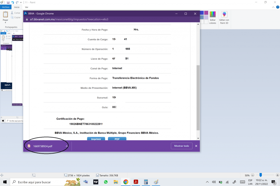Viewport: 280px width, 186px height.
Task: Click Mostrar todo in the downloads bar
Action: (182, 146)
